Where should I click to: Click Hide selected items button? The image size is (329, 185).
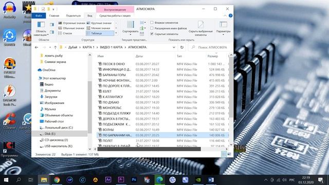pos(200,29)
